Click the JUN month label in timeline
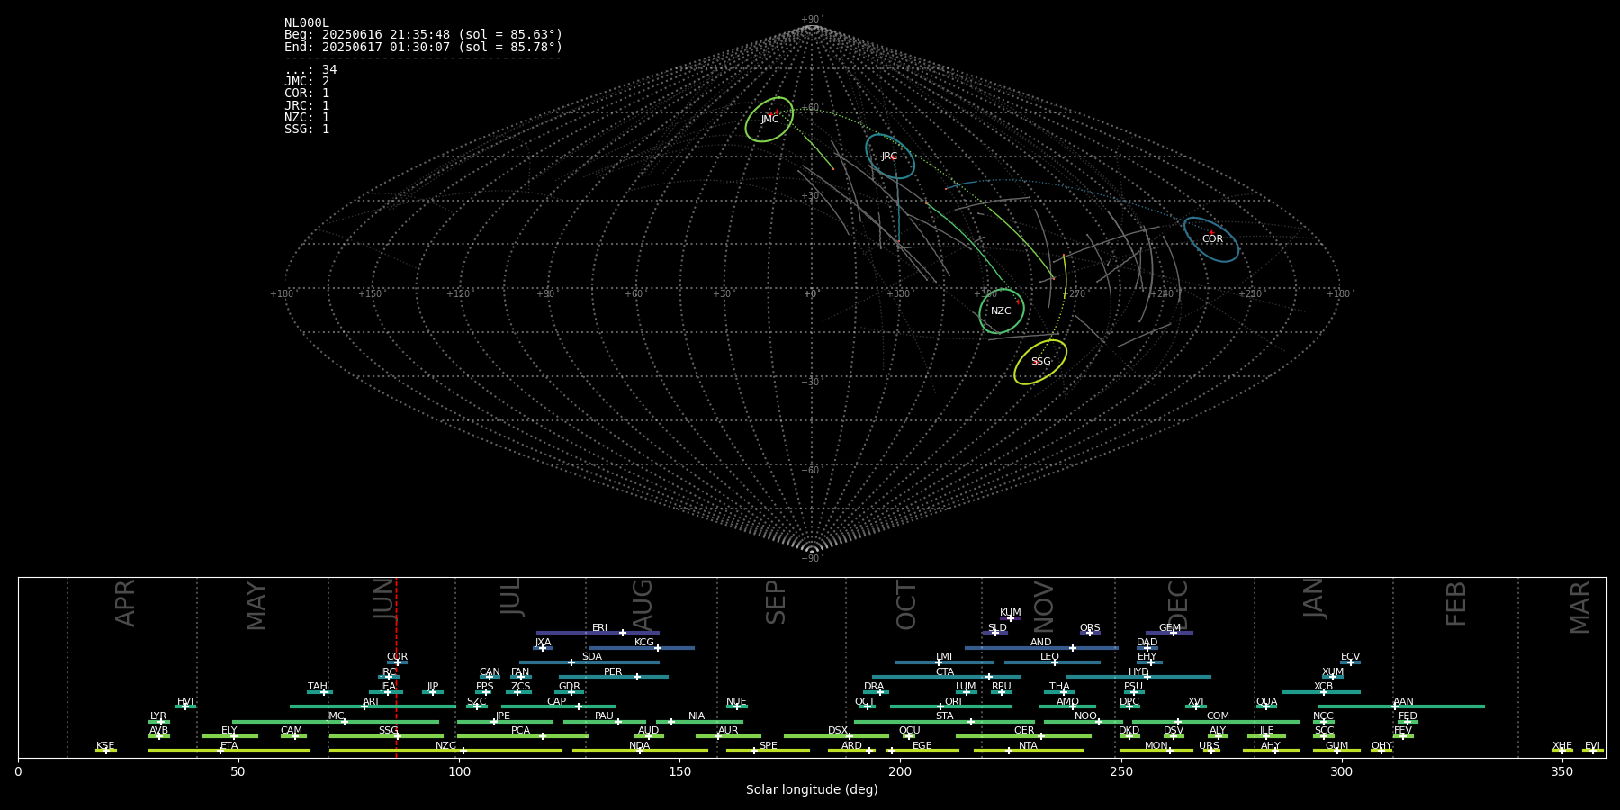 click(x=385, y=598)
